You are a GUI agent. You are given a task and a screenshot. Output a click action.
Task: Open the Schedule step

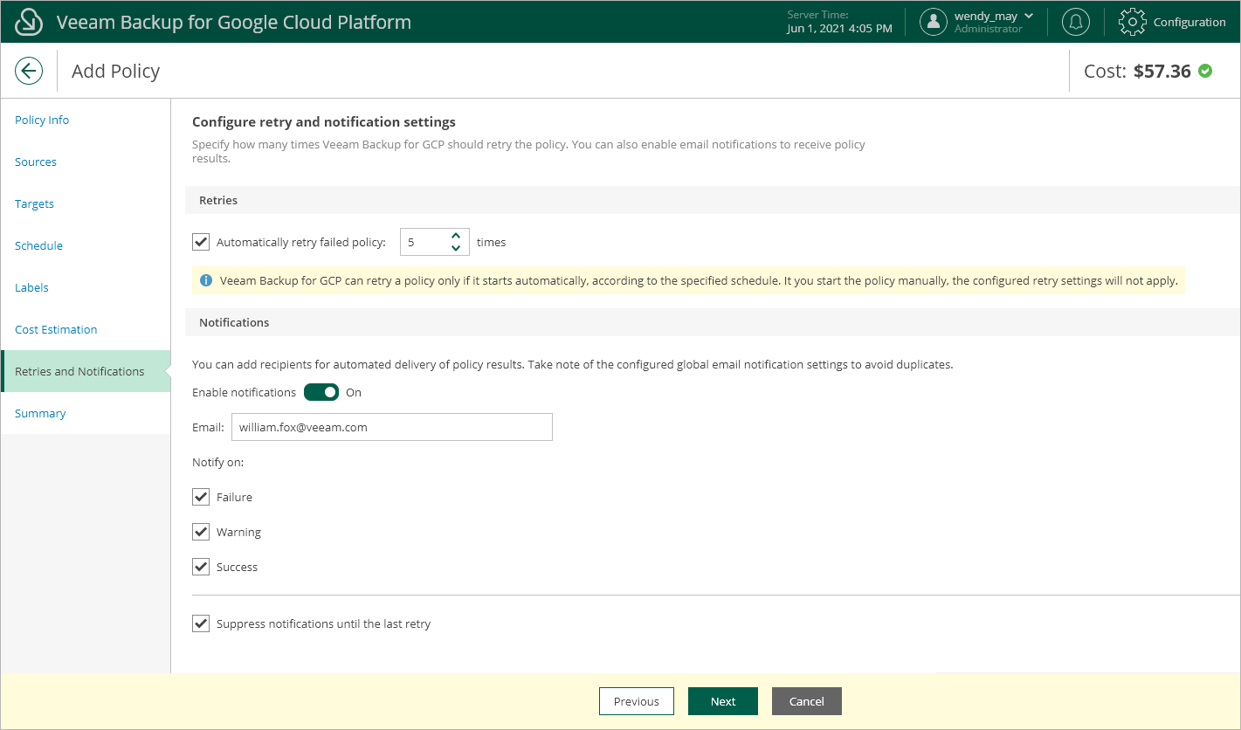[x=86, y=245]
